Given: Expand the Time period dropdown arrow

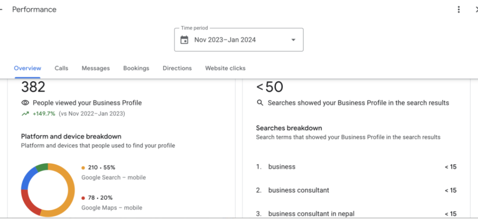Looking at the screenshot, I should pyautogui.click(x=293, y=40).
